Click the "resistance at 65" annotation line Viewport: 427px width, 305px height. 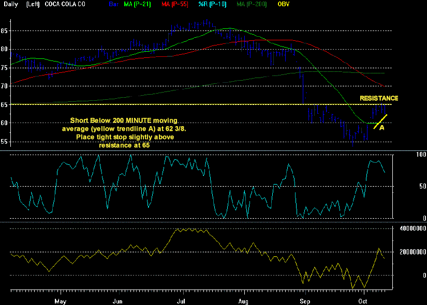pyautogui.click(x=124, y=145)
